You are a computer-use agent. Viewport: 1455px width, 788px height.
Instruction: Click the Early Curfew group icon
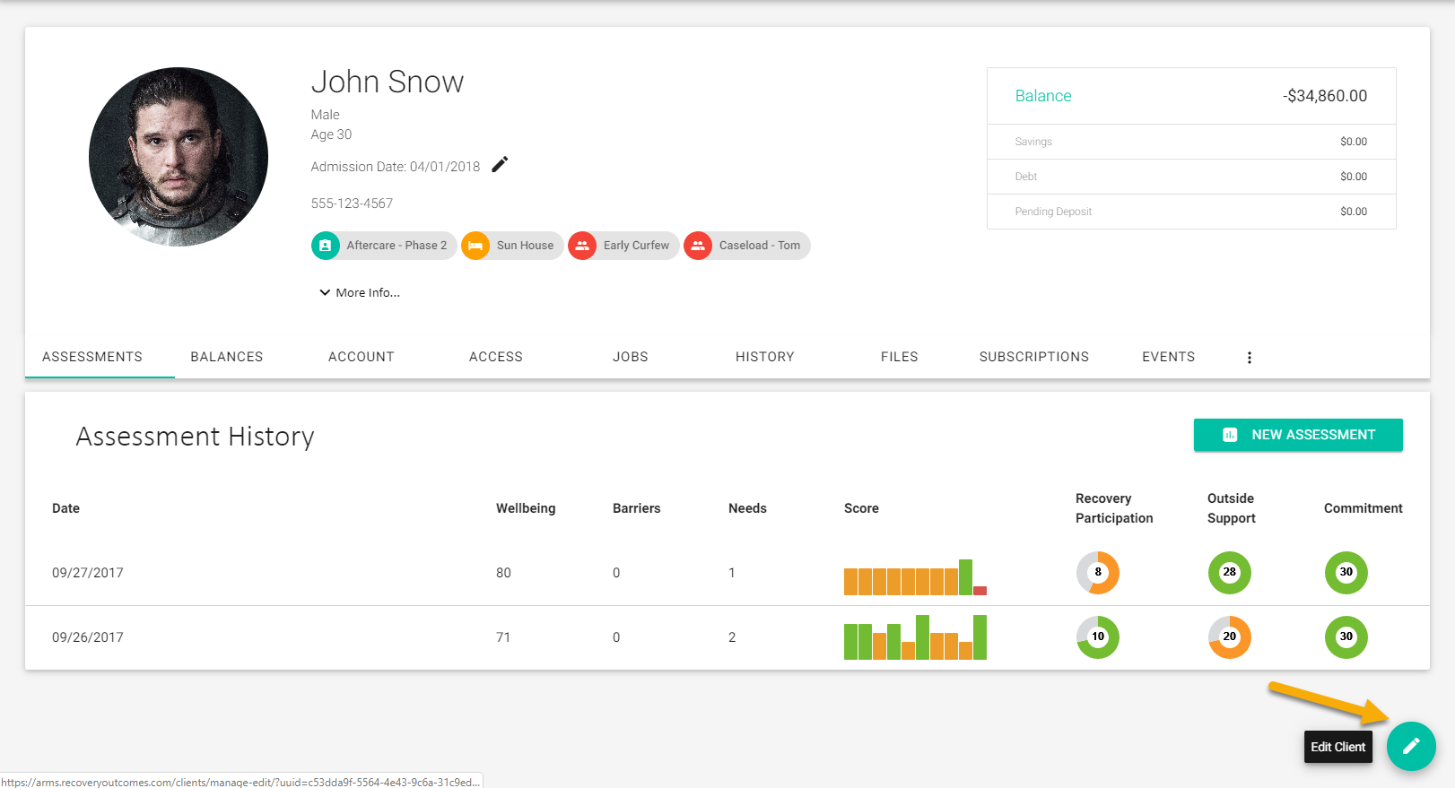coord(582,246)
